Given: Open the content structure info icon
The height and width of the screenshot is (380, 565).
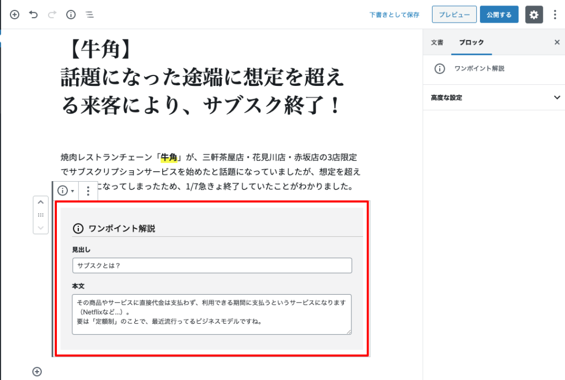Looking at the screenshot, I should click(71, 14).
